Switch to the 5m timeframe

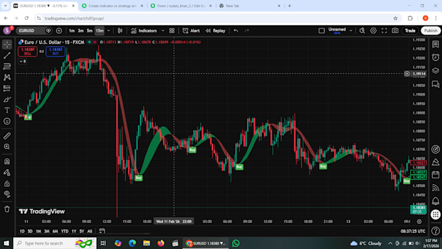pyautogui.click(x=89, y=31)
